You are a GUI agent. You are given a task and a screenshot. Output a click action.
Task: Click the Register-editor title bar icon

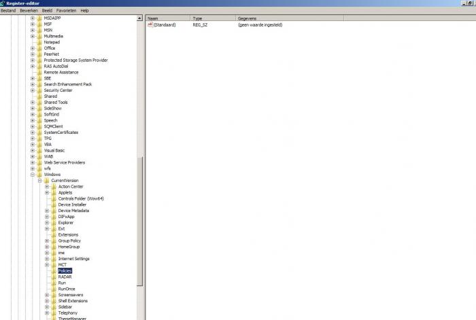click(3, 3)
